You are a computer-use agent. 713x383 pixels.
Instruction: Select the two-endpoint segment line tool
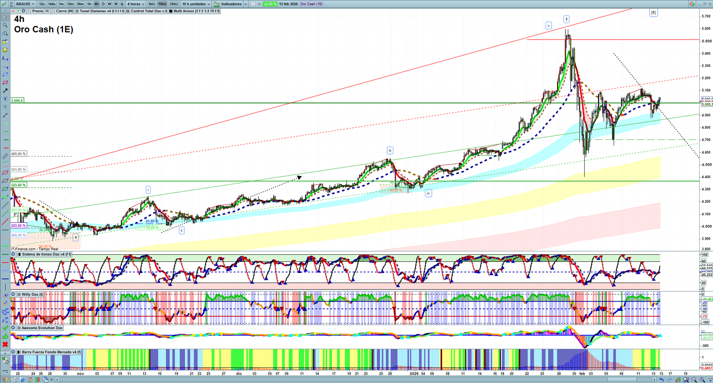coord(5,115)
